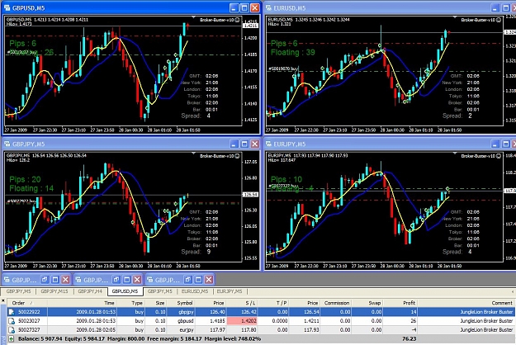Click the chart shift triangle atop the EURJPY chart
Viewport: 516px width, 345px height.
[x=455, y=153]
